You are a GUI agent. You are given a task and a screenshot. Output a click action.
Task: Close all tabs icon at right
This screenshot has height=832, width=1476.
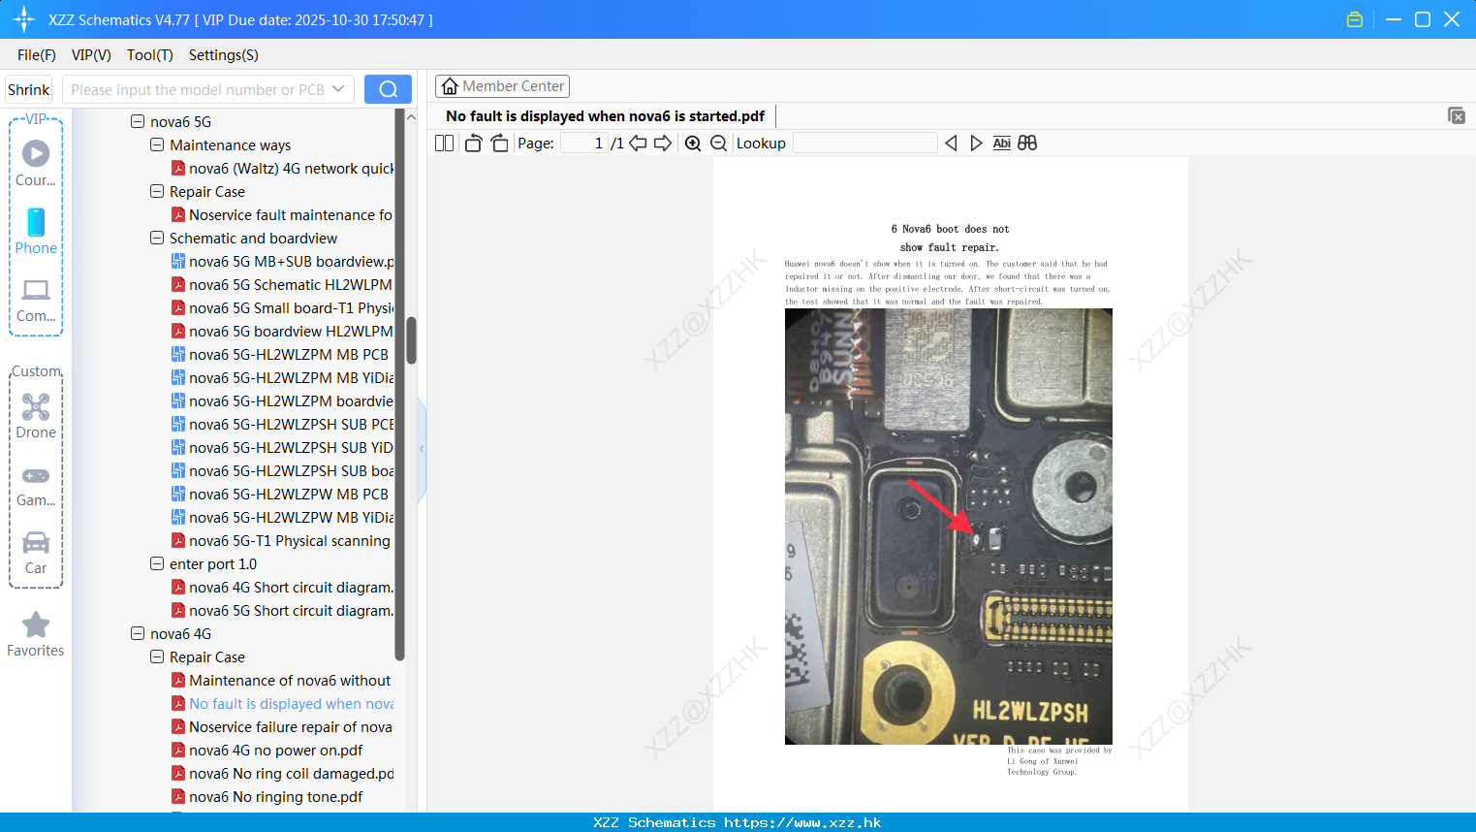[1456, 116]
